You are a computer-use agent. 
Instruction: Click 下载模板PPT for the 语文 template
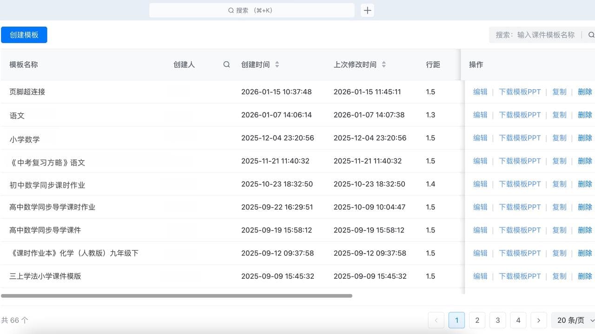519,115
